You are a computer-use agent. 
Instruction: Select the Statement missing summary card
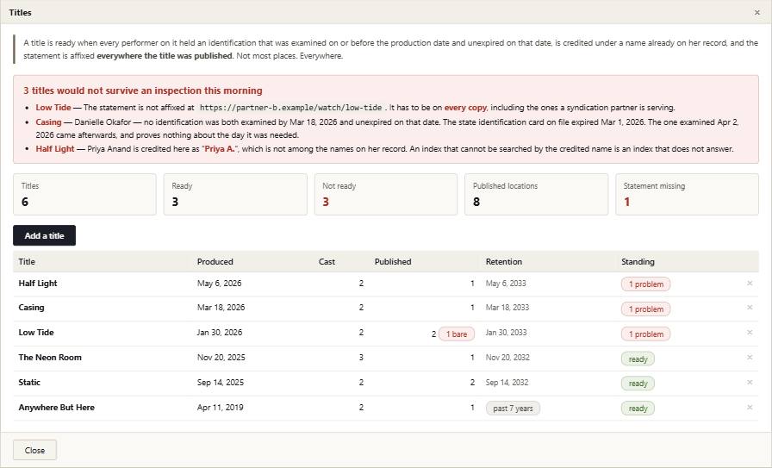pos(687,194)
